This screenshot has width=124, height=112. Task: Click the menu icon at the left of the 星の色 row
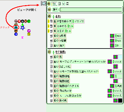51,57
